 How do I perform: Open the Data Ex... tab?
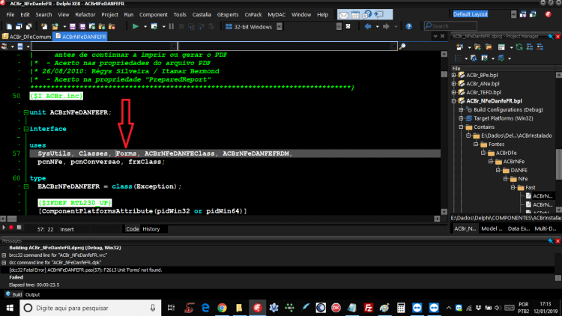click(519, 228)
